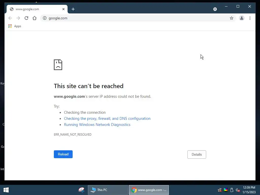Reload the page using toolbar refresh icon
The width and height of the screenshot is (260, 195).
(x=26, y=18)
